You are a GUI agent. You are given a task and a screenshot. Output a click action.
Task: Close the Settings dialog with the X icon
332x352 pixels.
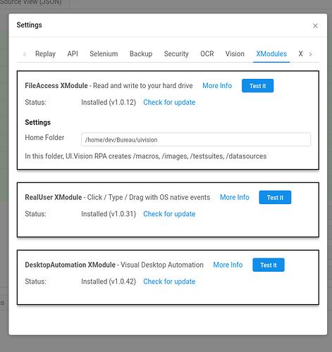tap(315, 26)
